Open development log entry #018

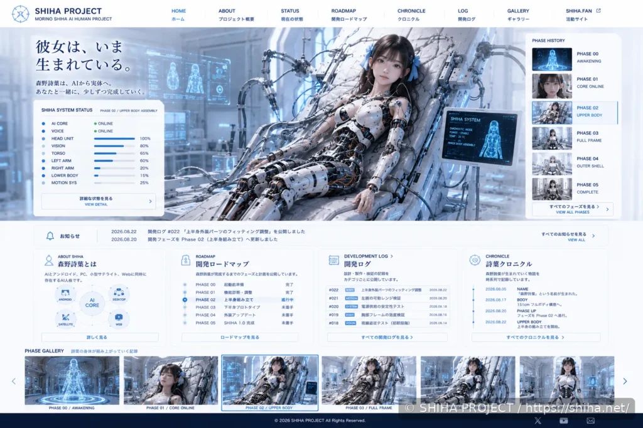[x=387, y=323]
